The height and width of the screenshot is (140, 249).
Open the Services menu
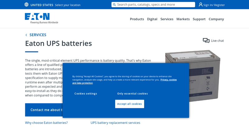click(x=167, y=19)
